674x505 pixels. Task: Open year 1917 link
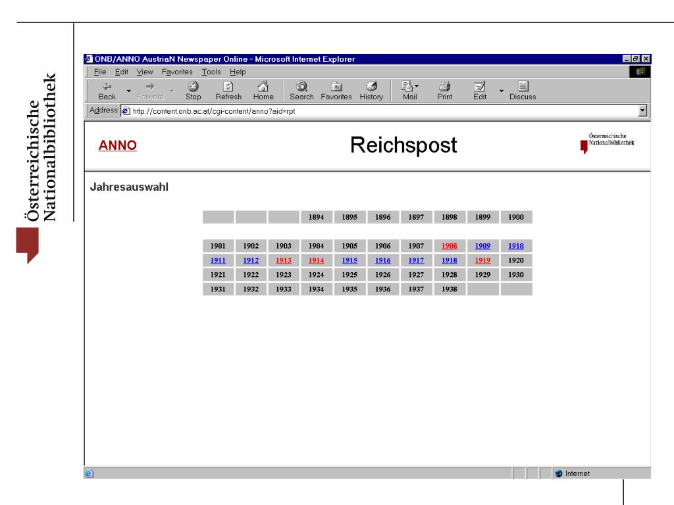416,260
